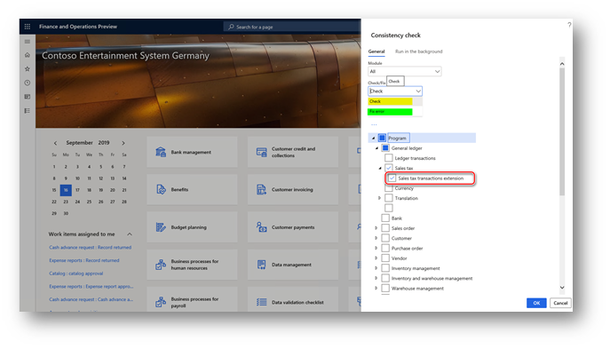This screenshot has height=349, width=610.
Task: Click Business processes for human resources icon
Action: 161,265
